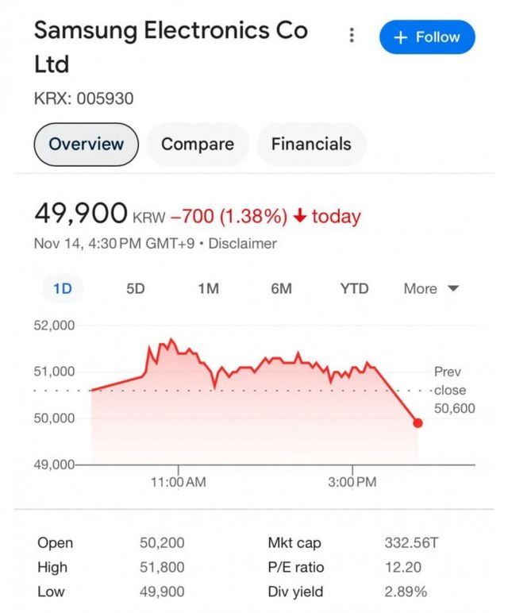Click the plus icon on Follow button
508x613 pixels.
coord(400,37)
